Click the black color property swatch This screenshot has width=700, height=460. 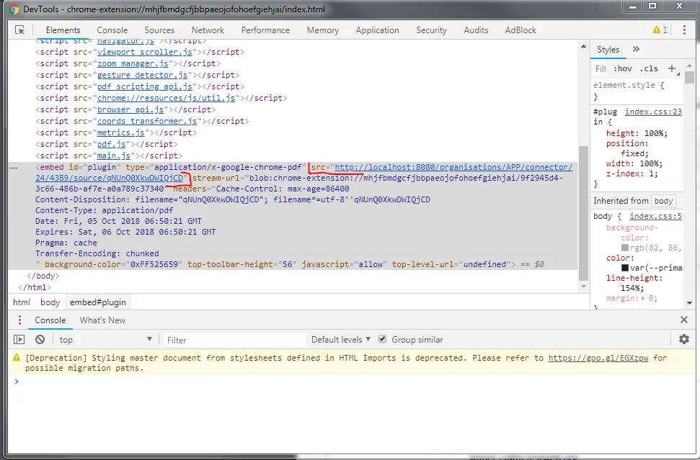click(625, 268)
